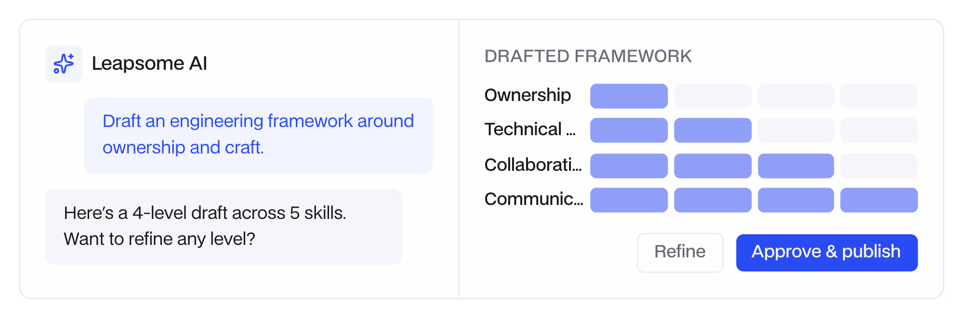This screenshot has width=963, height=318.
Task: Select the Technical row's second filled block
Action: [712, 130]
